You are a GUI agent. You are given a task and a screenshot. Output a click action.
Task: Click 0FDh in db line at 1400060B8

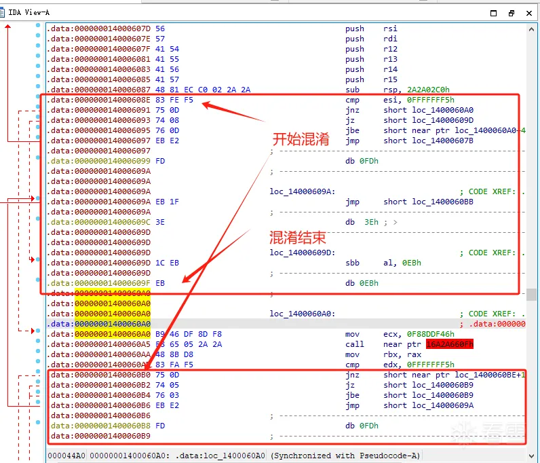pyautogui.click(x=369, y=426)
